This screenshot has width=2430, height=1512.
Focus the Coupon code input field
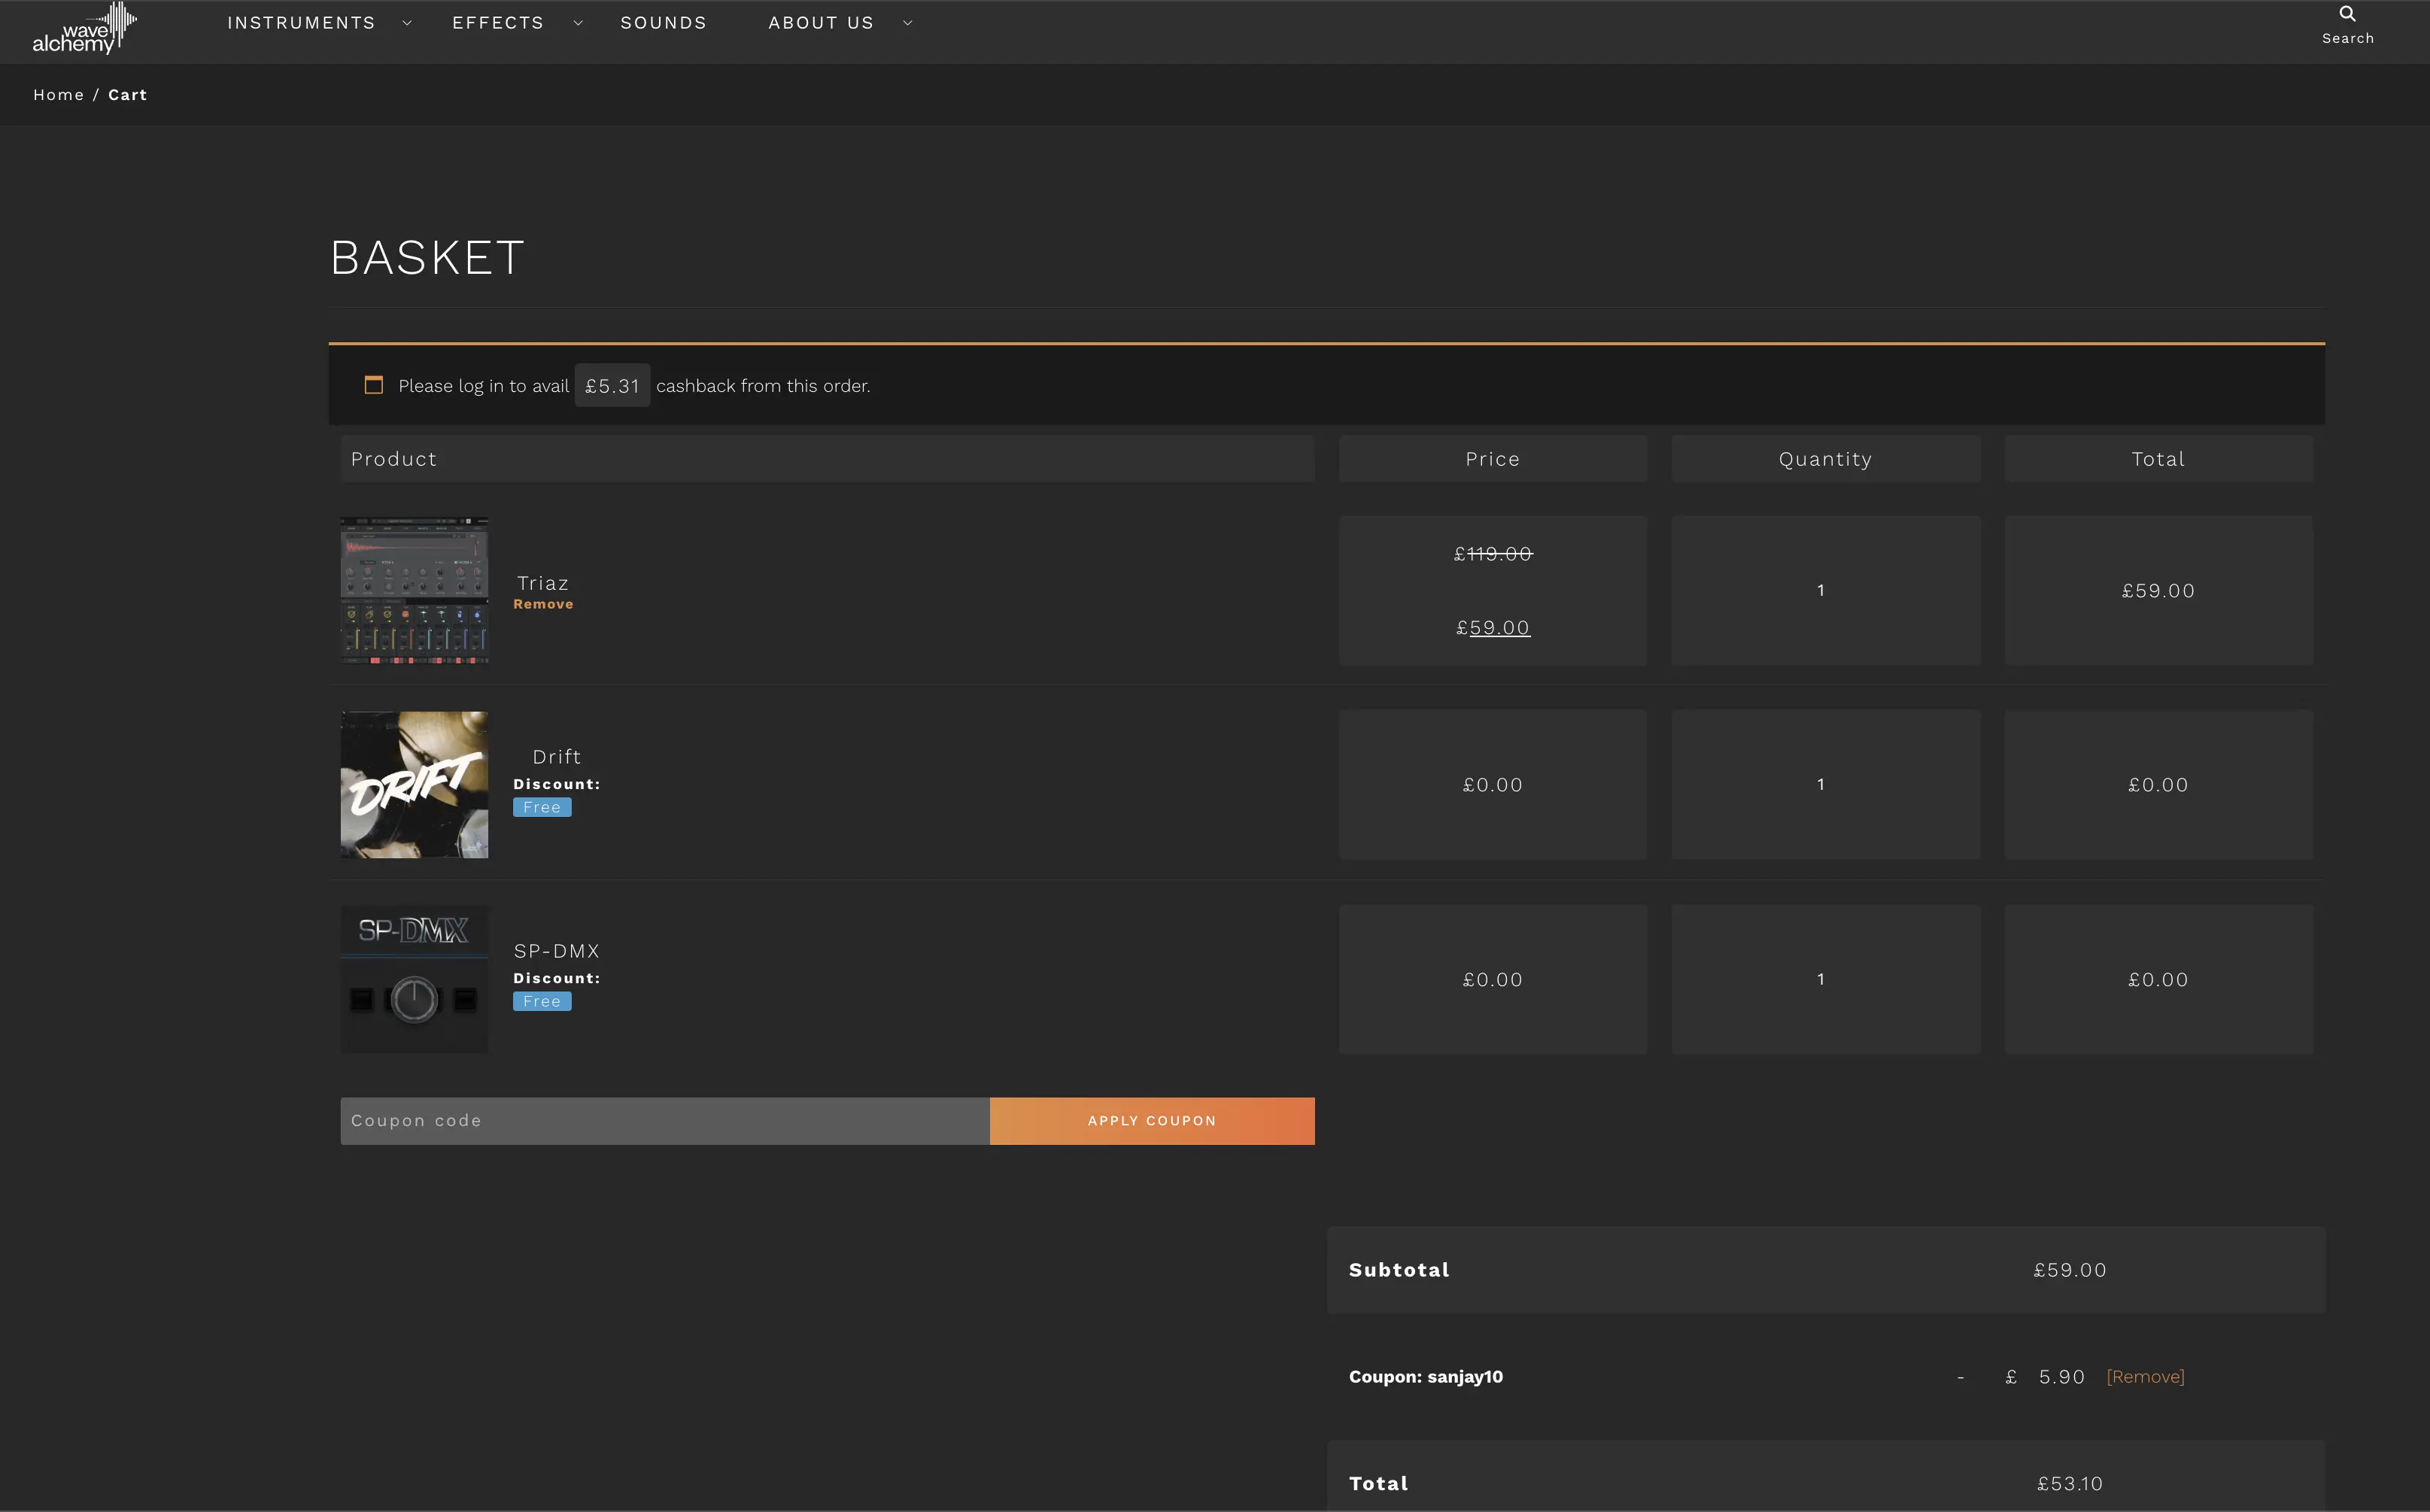pos(664,1121)
